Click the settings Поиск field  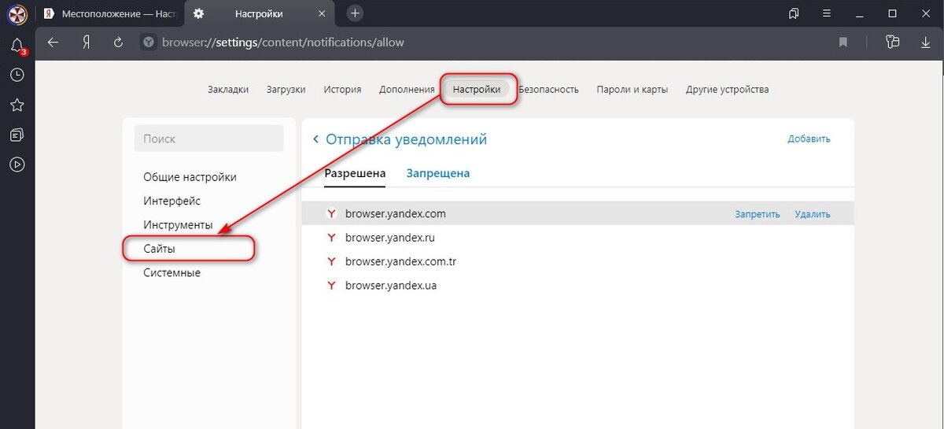point(209,139)
